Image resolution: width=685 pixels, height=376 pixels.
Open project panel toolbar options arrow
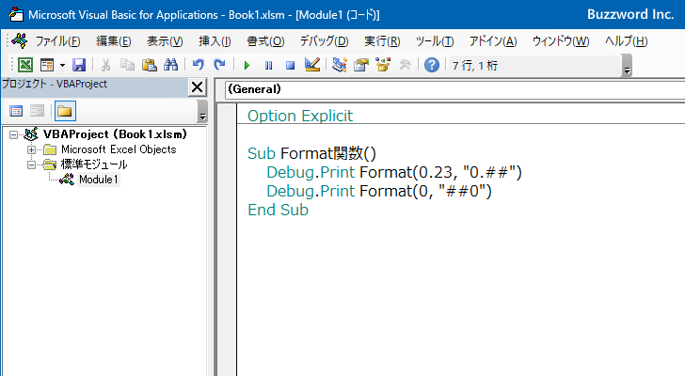[202, 111]
